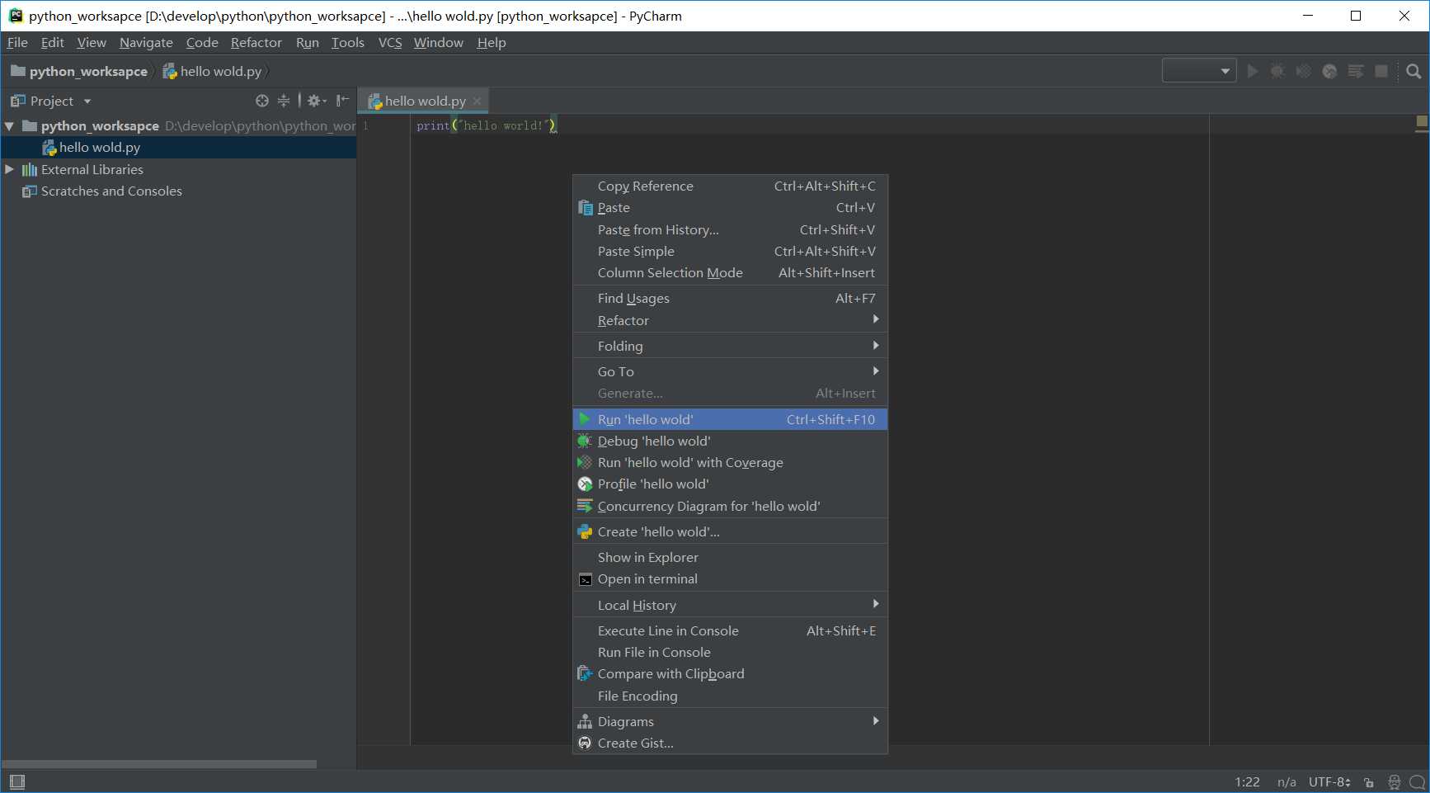1430x793 pixels.
Task: Click the coverage icon for Run with Coverage
Action: (x=585, y=462)
